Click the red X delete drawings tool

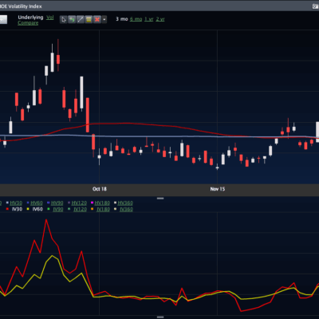point(97,19)
